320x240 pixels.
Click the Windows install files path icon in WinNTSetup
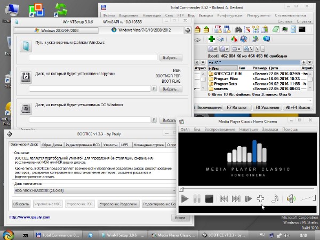(x=26, y=46)
